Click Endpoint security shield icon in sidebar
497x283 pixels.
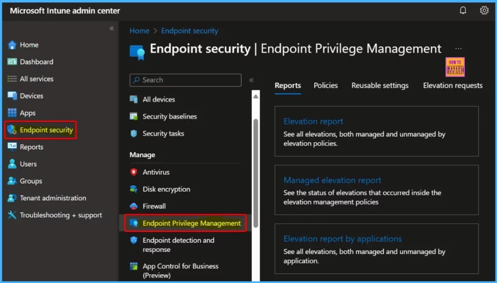[12, 130]
